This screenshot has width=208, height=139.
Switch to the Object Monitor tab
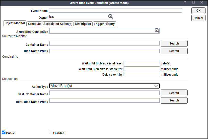pyautogui.click(x=15, y=23)
